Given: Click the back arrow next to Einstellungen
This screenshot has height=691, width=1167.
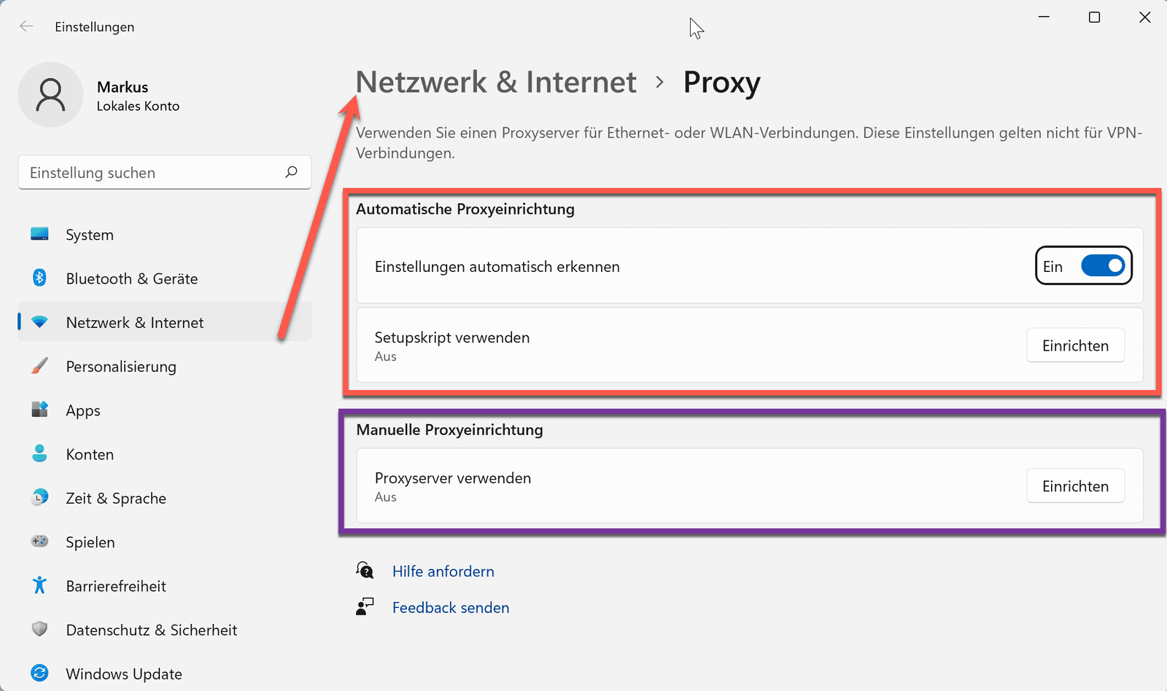Looking at the screenshot, I should [26, 26].
